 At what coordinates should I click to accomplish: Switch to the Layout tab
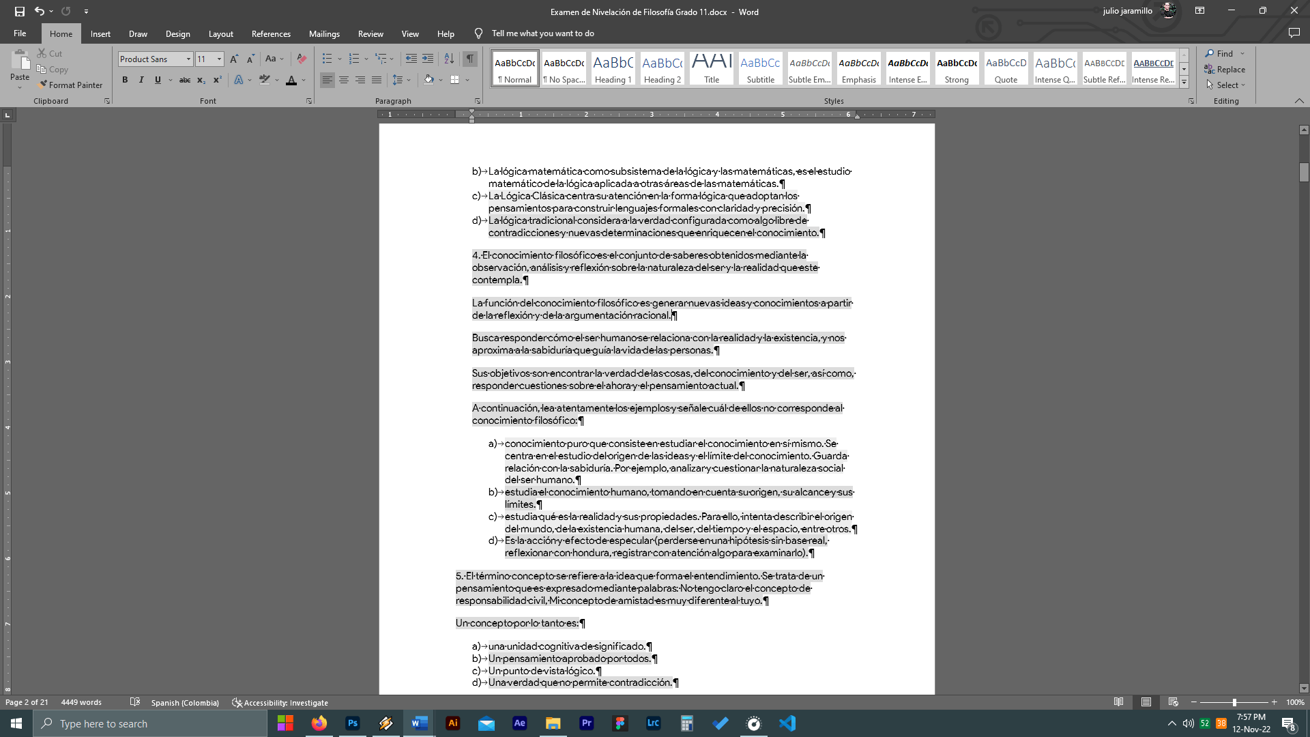tap(220, 33)
